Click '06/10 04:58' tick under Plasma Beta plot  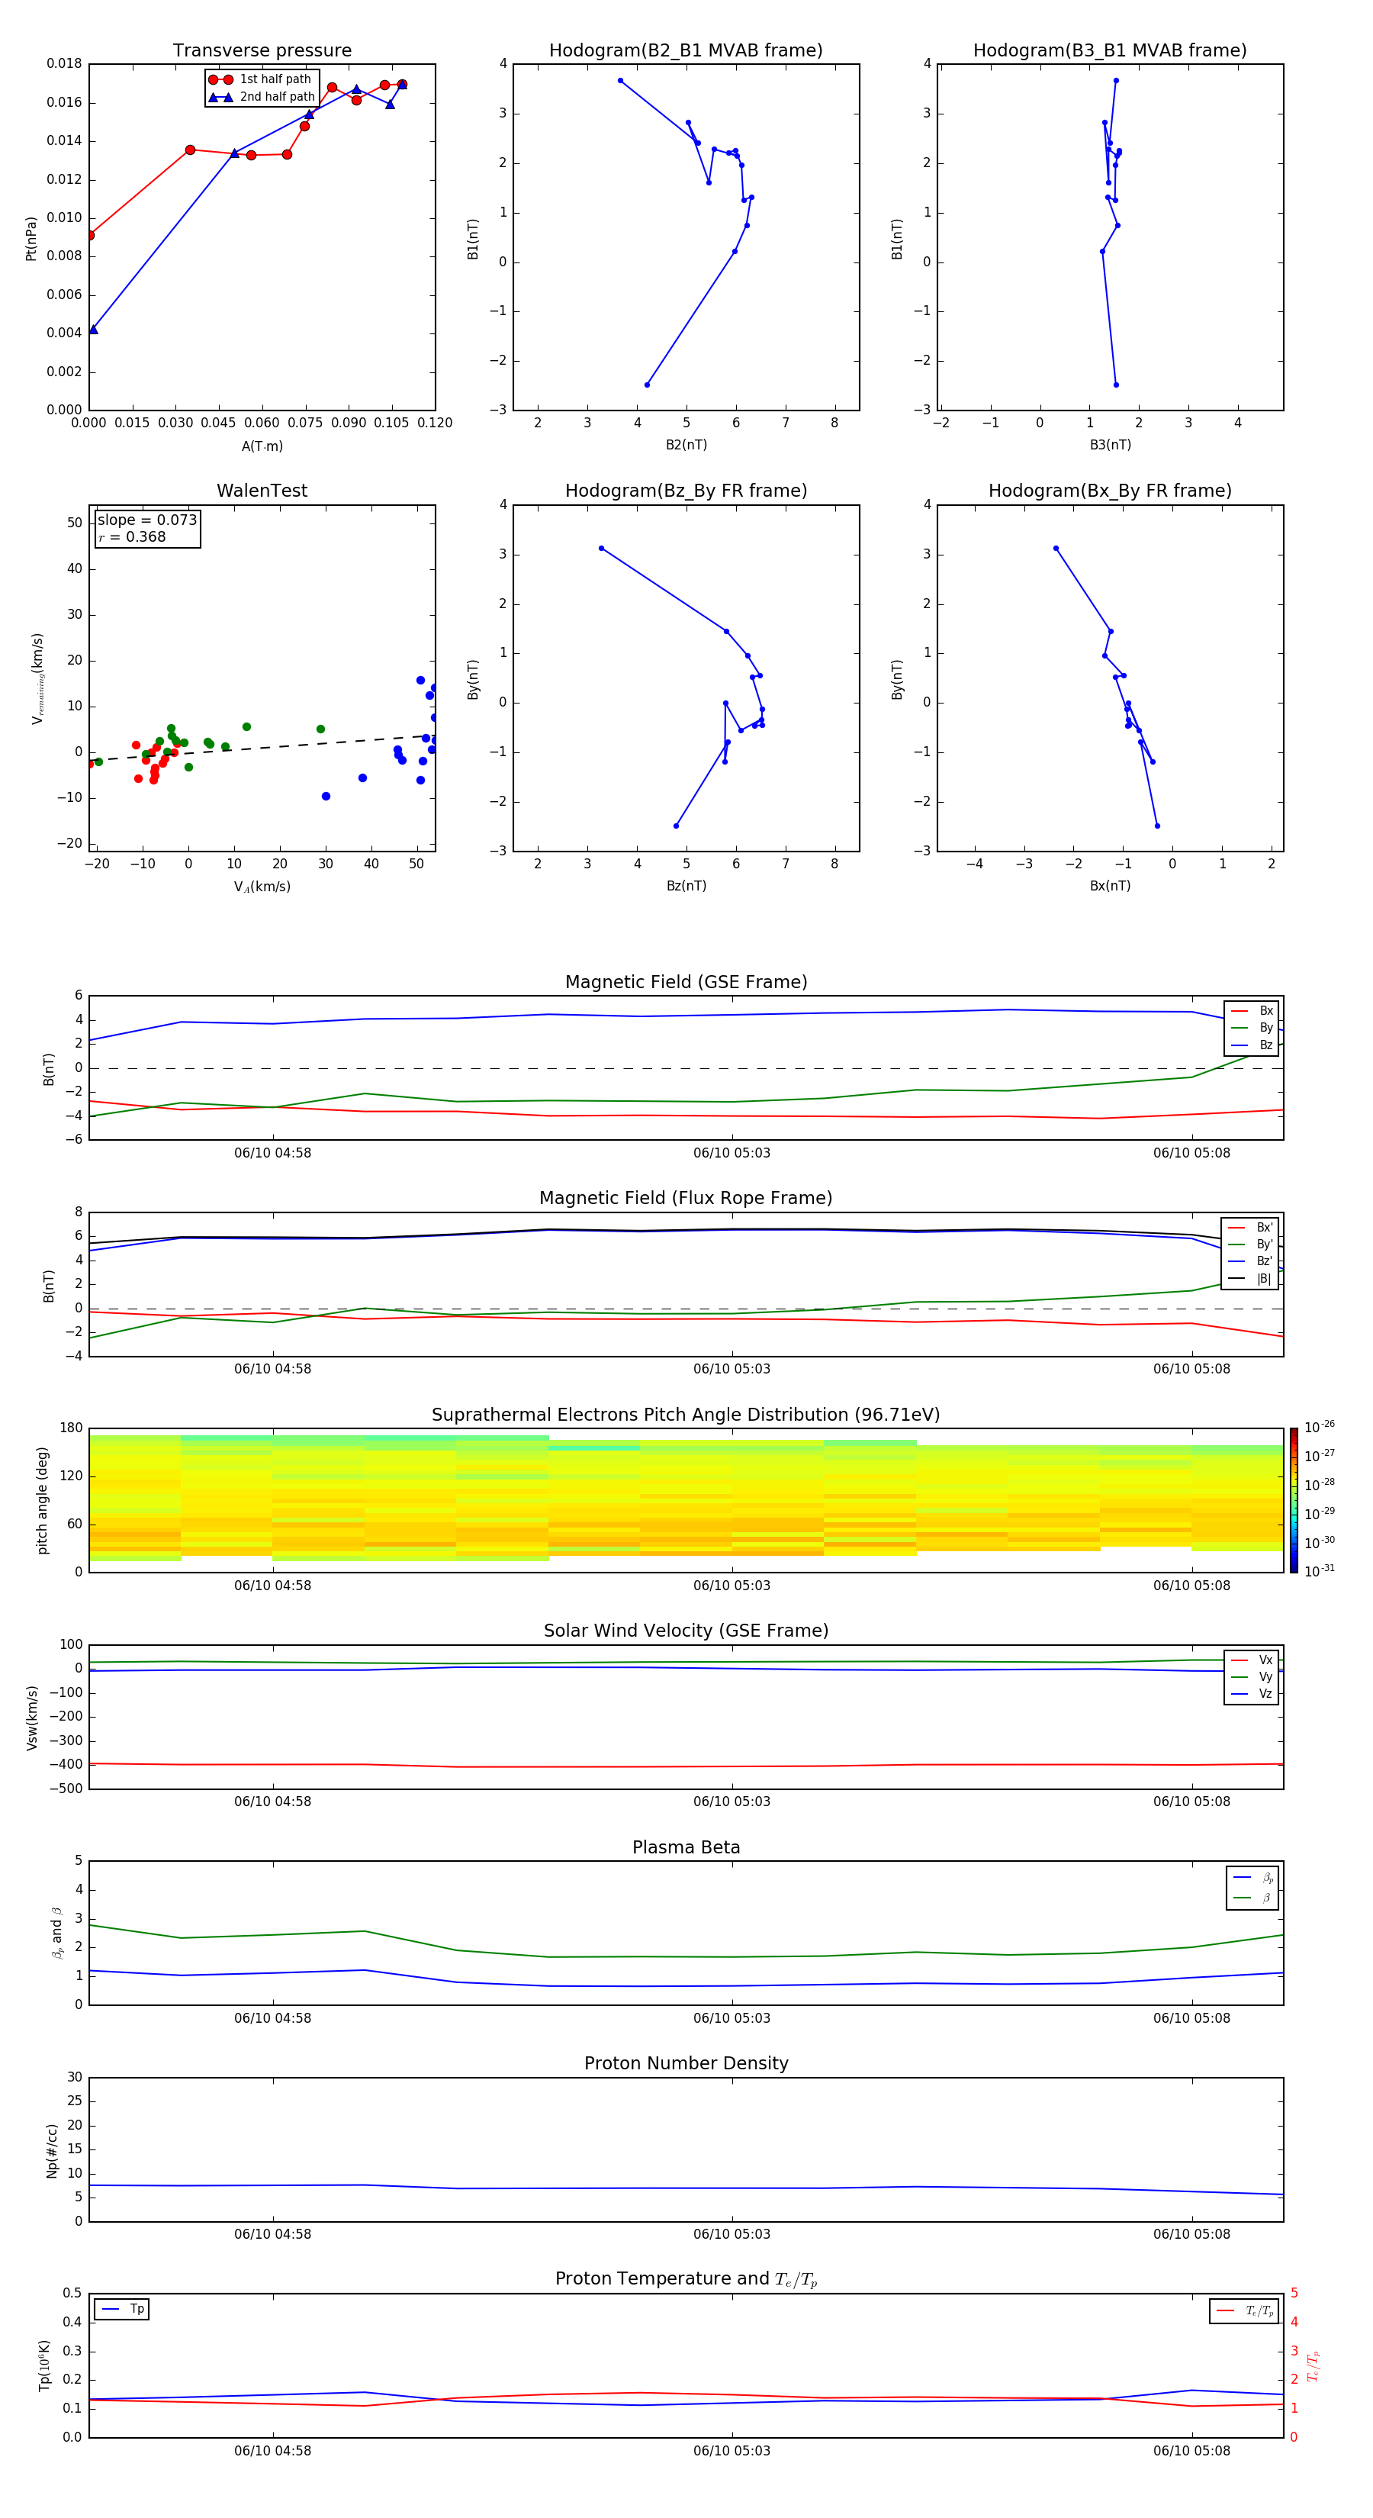(x=272, y=2018)
